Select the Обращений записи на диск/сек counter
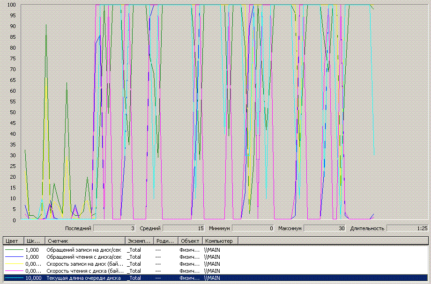This screenshot has width=431, height=284. 84,249
